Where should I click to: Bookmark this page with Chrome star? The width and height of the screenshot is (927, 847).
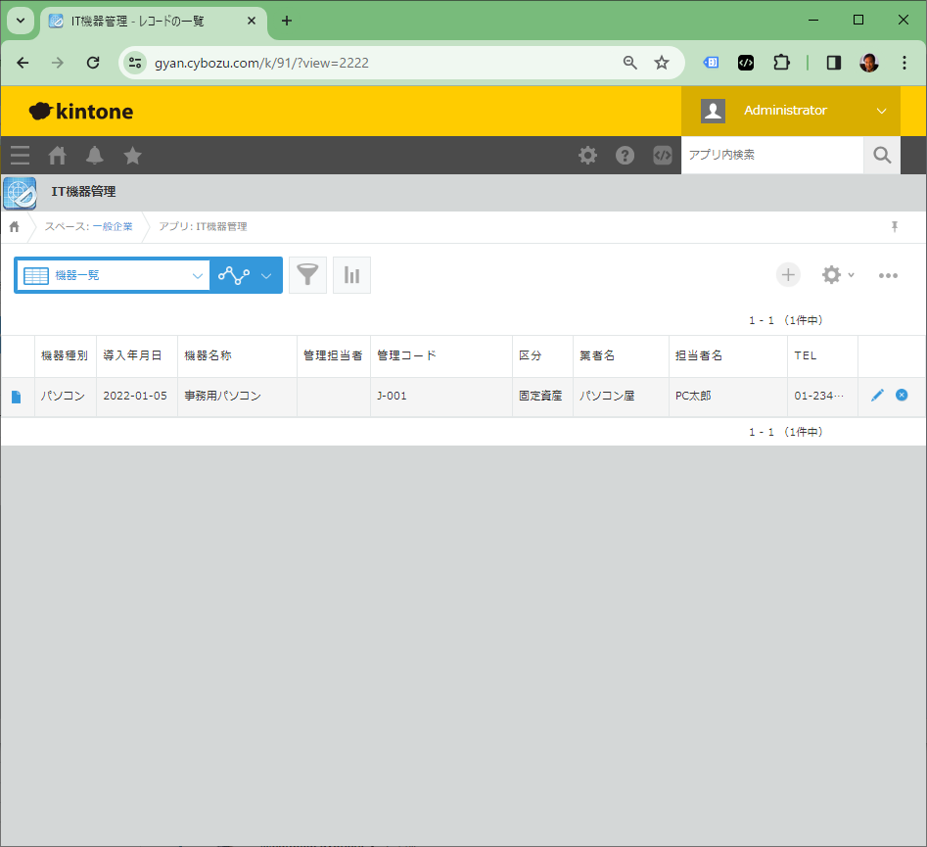pyautogui.click(x=662, y=63)
